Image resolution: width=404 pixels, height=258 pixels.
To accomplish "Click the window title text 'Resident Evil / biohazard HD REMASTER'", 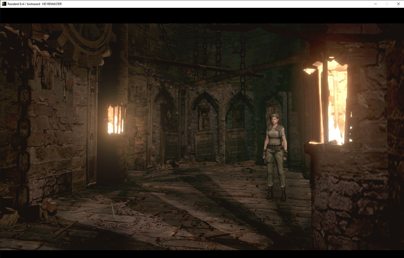I will click(35, 4).
